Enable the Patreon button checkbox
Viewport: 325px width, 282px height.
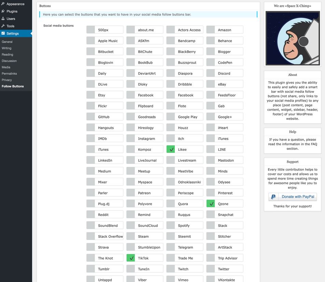[130, 193]
